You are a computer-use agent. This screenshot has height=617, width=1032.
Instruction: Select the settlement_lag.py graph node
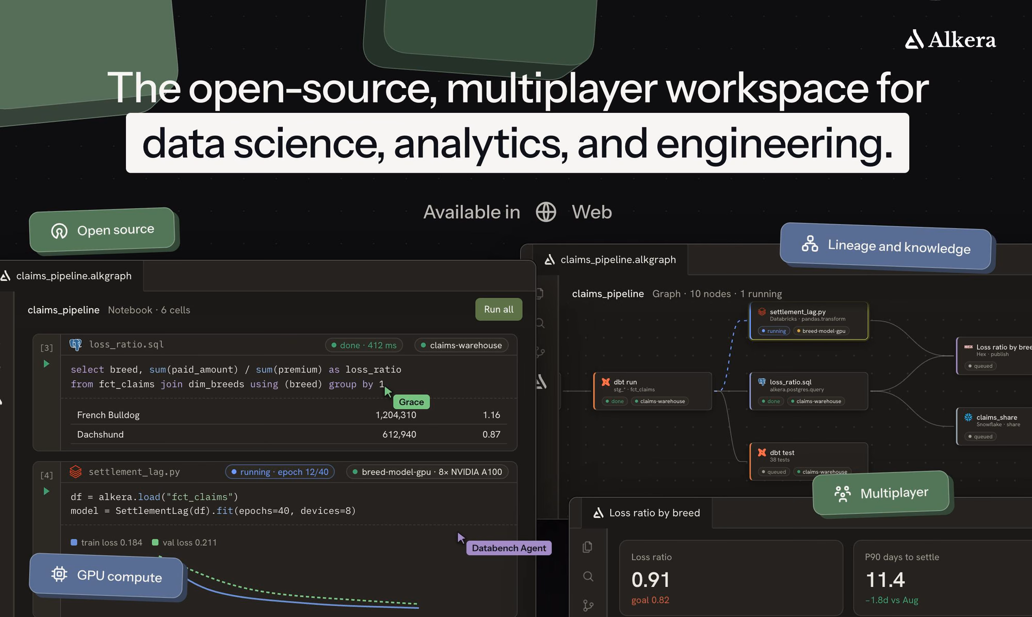[809, 321]
